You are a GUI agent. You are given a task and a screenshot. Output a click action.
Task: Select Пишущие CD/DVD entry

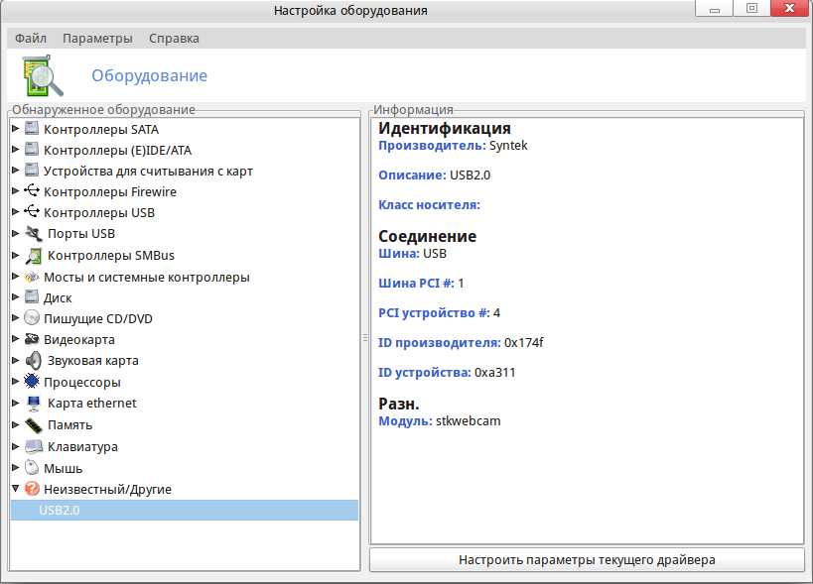[98, 319]
